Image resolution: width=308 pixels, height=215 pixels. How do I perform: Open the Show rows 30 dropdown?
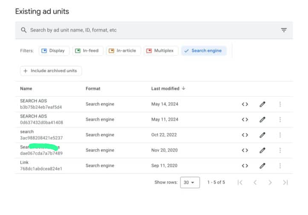[190, 183]
